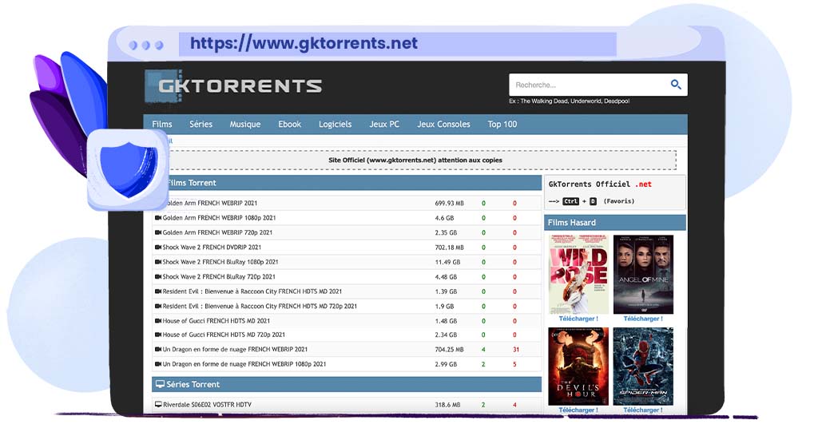Open Shock Wave 2 FRENCH BluRay 1080p
This screenshot has width=818, height=432.
click(220, 262)
